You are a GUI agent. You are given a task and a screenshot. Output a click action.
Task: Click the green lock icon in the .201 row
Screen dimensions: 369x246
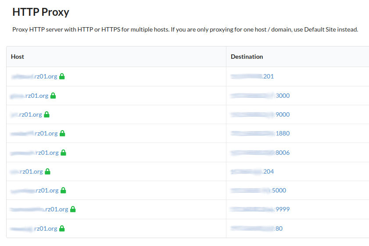click(x=62, y=76)
